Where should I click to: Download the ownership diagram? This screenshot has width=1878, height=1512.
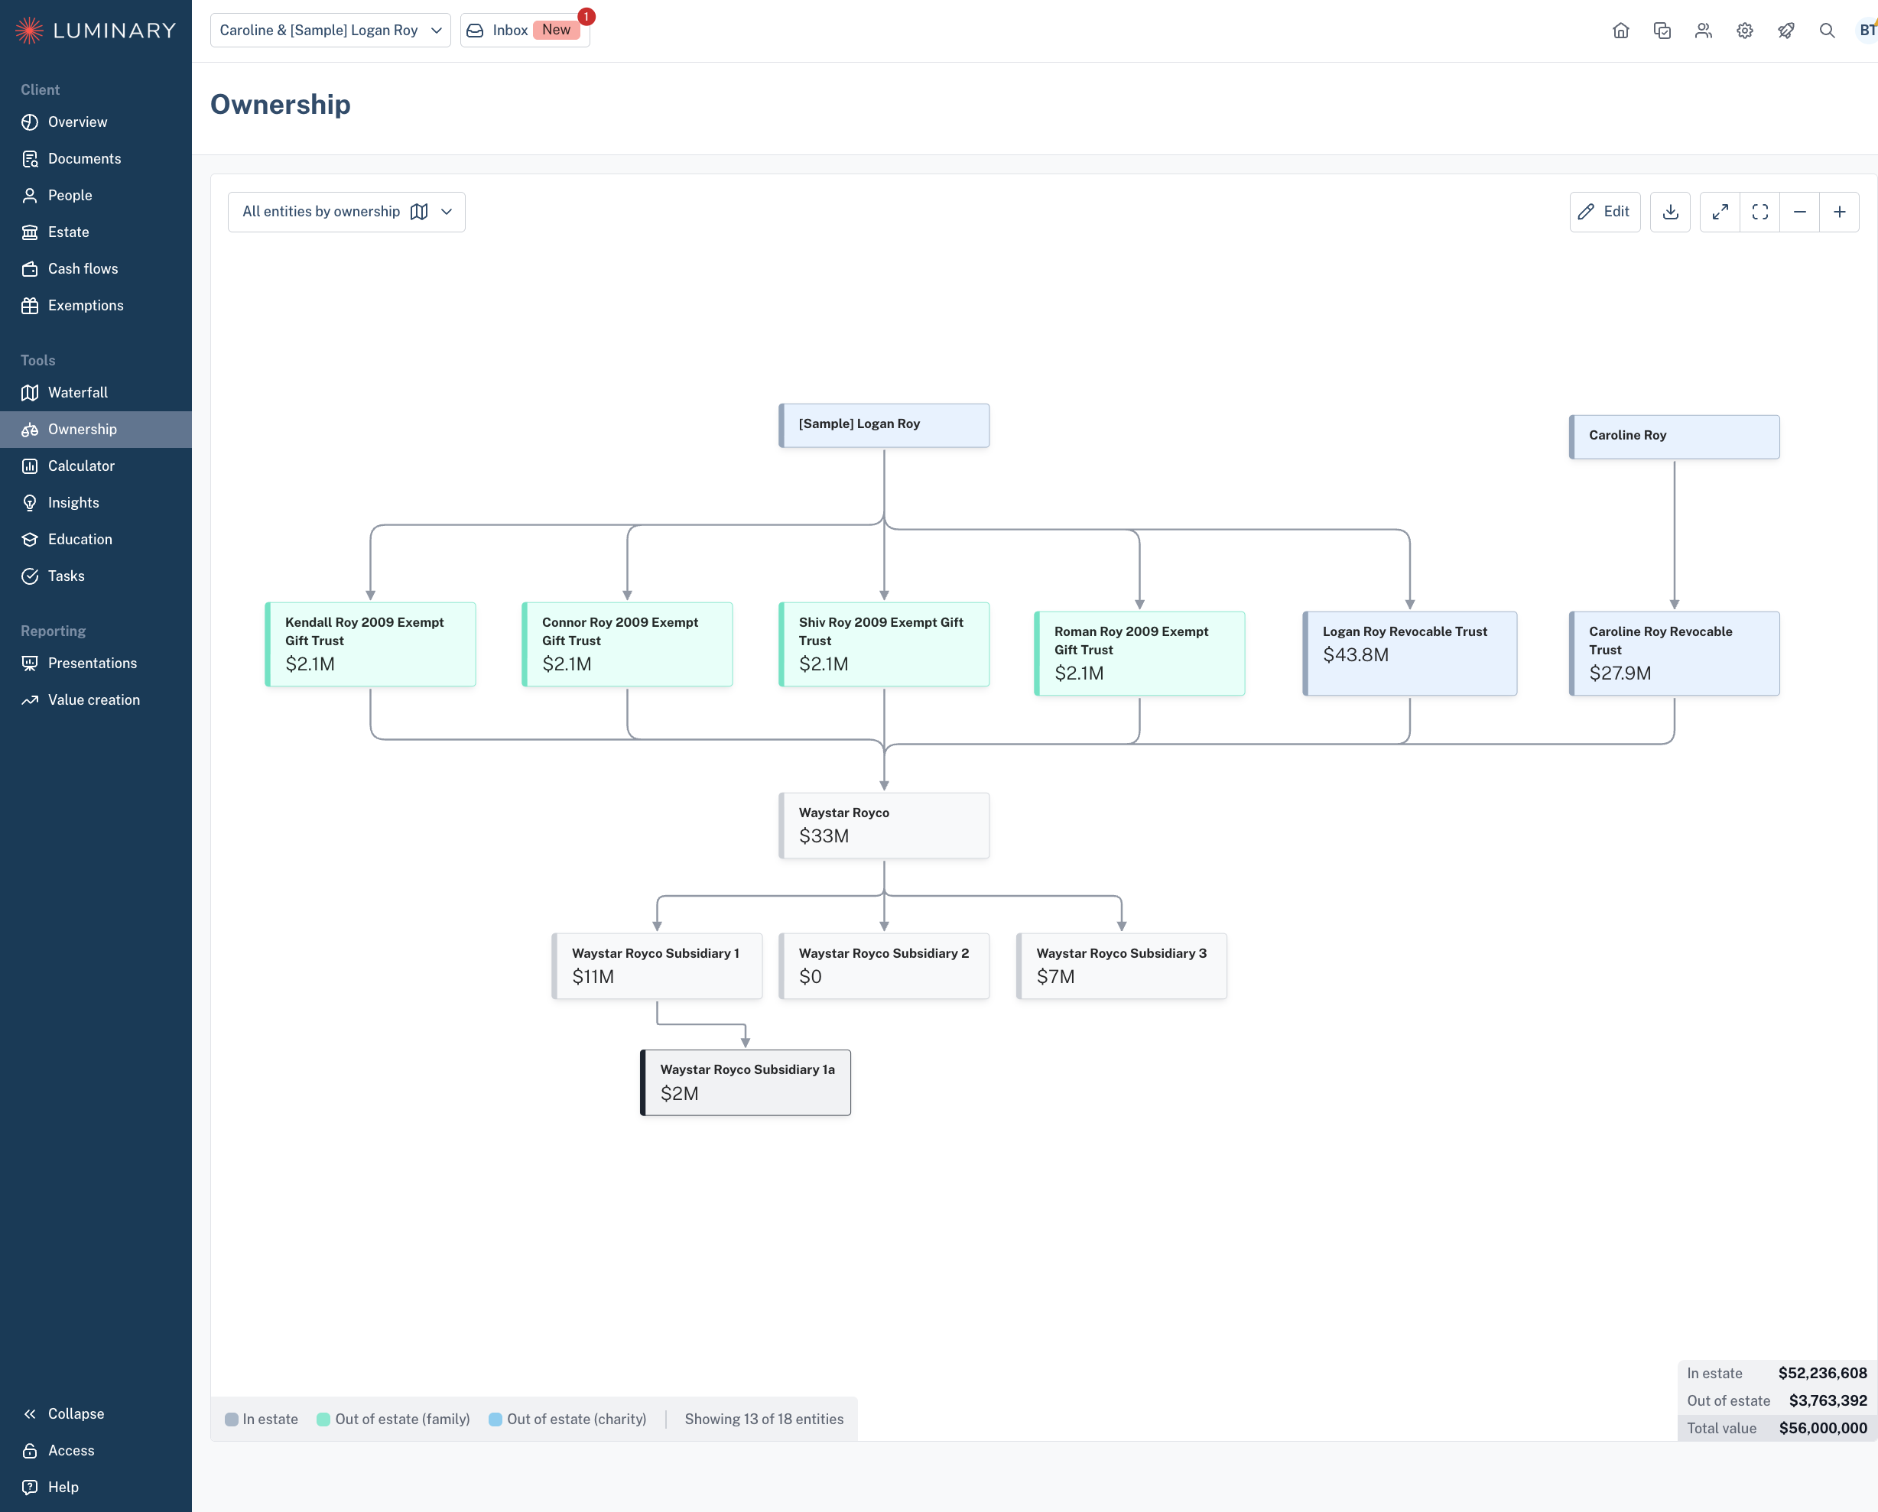(1670, 212)
